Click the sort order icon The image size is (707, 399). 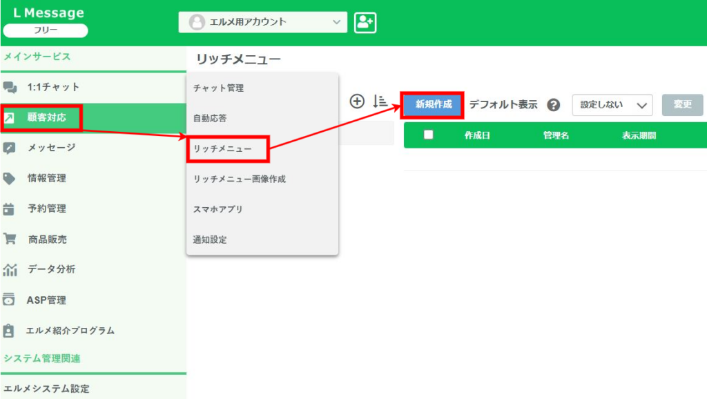click(380, 101)
